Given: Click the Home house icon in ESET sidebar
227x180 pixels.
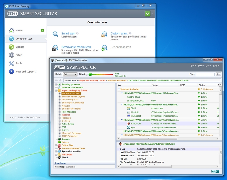Looking at the screenshot, I should tap(11, 31).
